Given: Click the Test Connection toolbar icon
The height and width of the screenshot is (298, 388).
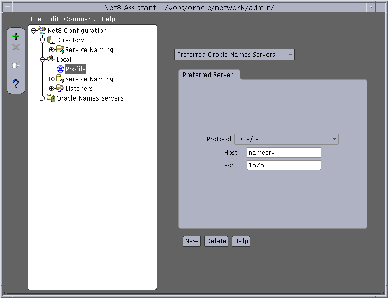Looking at the screenshot, I should [x=16, y=65].
